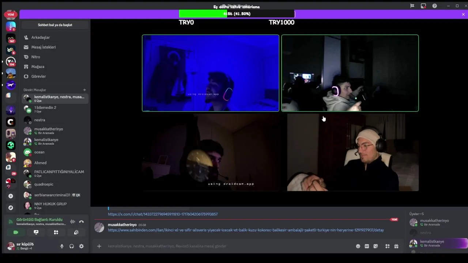Open the GIF picker
Viewport: 468px width, 263px height.
(x=367, y=246)
